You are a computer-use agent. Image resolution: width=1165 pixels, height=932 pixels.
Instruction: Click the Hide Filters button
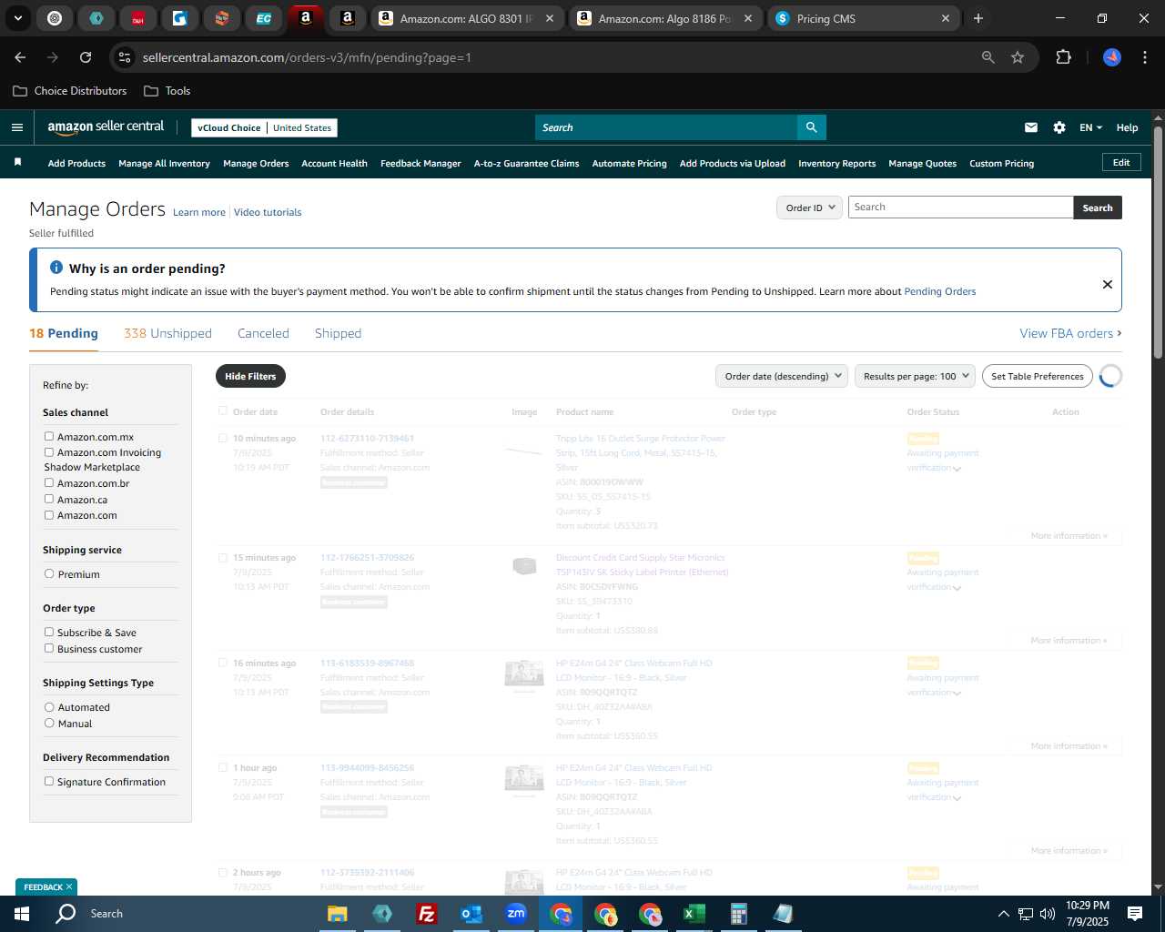coord(250,376)
